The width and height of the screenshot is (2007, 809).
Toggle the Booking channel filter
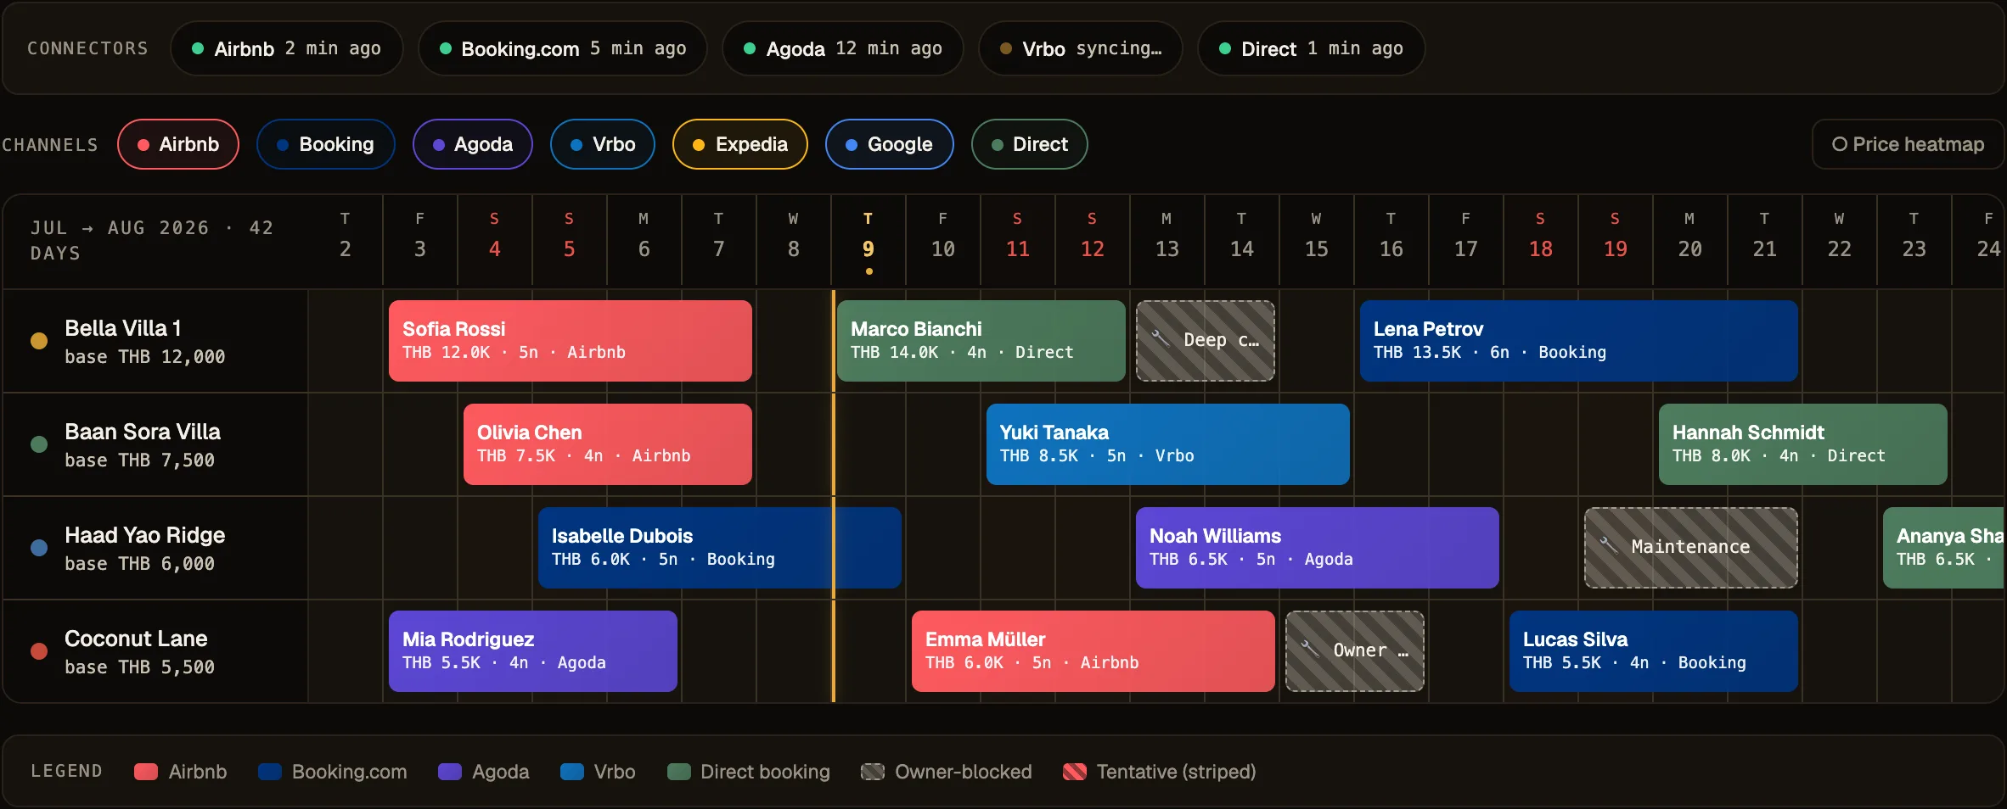pyautogui.click(x=326, y=144)
